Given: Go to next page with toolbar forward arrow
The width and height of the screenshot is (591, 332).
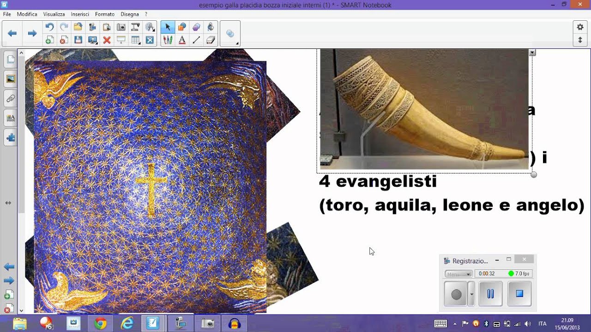Looking at the screenshot, I should [32, 33].
